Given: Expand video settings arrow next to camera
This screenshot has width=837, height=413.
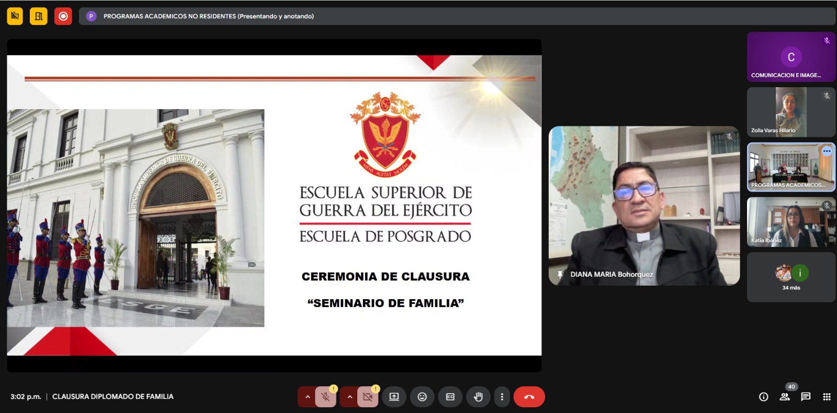Looking at the screenshot, I should pos(349,397).
